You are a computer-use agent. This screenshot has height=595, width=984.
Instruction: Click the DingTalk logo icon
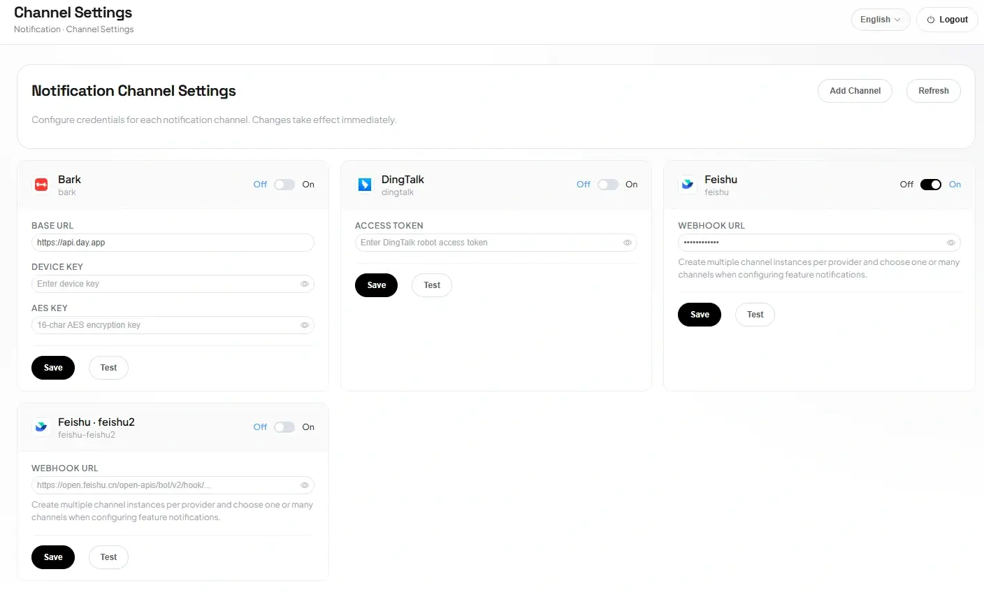[365, 185]
